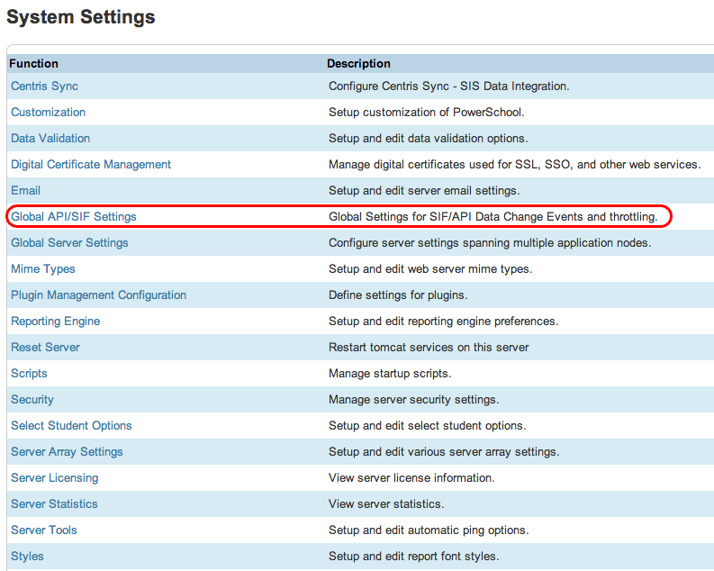Viewport: 714px width, 571px height.
Task: Click the Mime Types link
Action: pyautogui.click(x=43, y=269)
